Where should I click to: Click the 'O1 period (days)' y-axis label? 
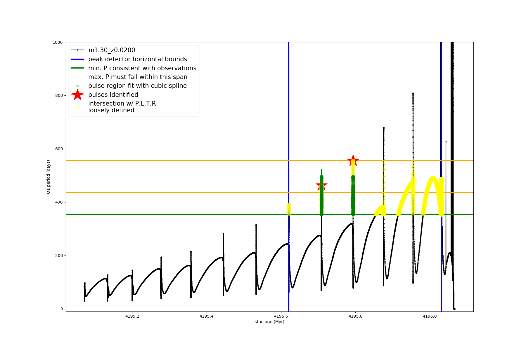coord(49,177)
